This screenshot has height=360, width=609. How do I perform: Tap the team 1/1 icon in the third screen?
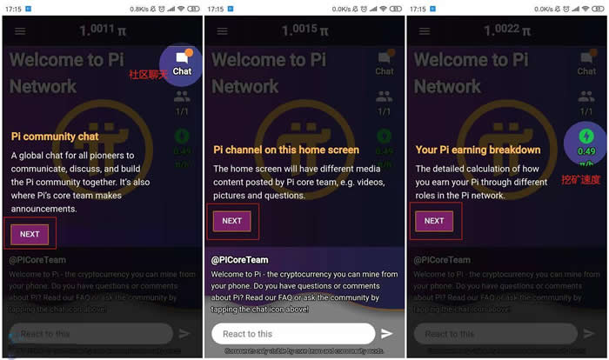[x=586, y=103]
